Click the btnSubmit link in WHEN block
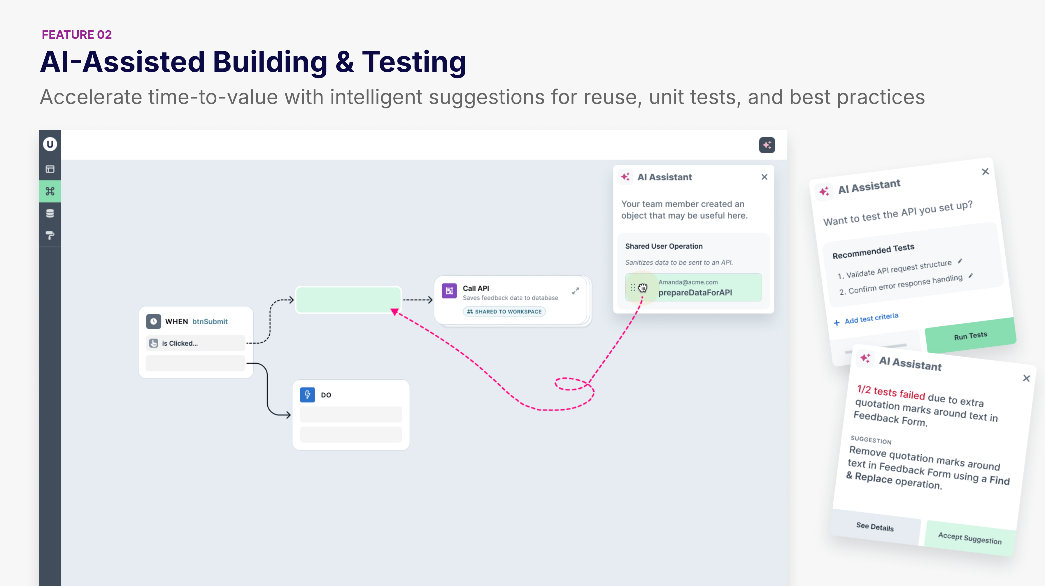The width and height of the screenshot is (1045, 586). point(210,321)
